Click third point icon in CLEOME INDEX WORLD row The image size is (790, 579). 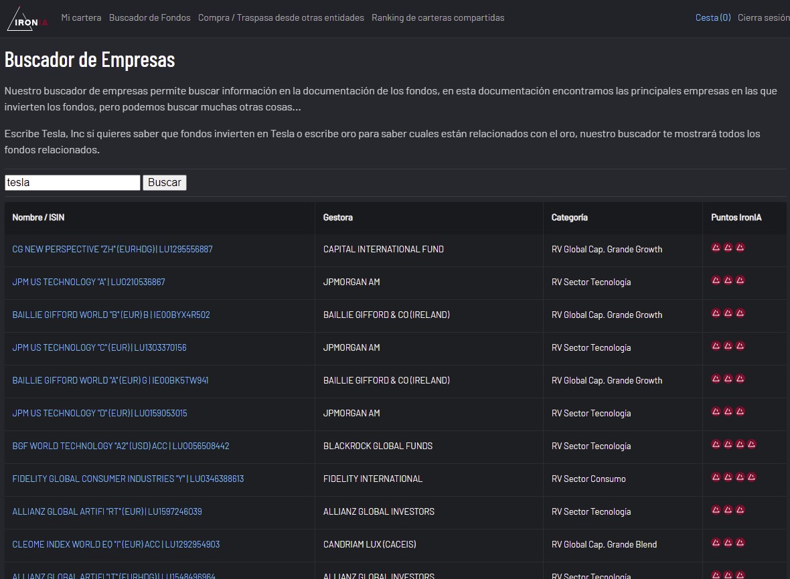[x=740, y=542]
